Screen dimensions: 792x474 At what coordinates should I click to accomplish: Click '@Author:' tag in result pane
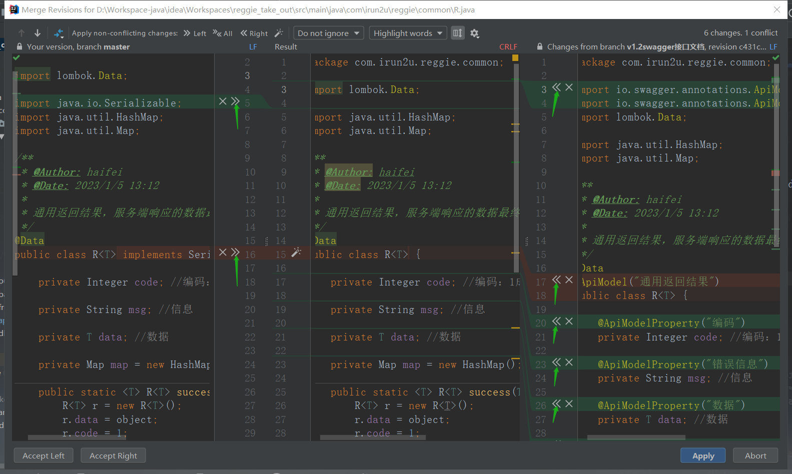[x=349, y=172]
